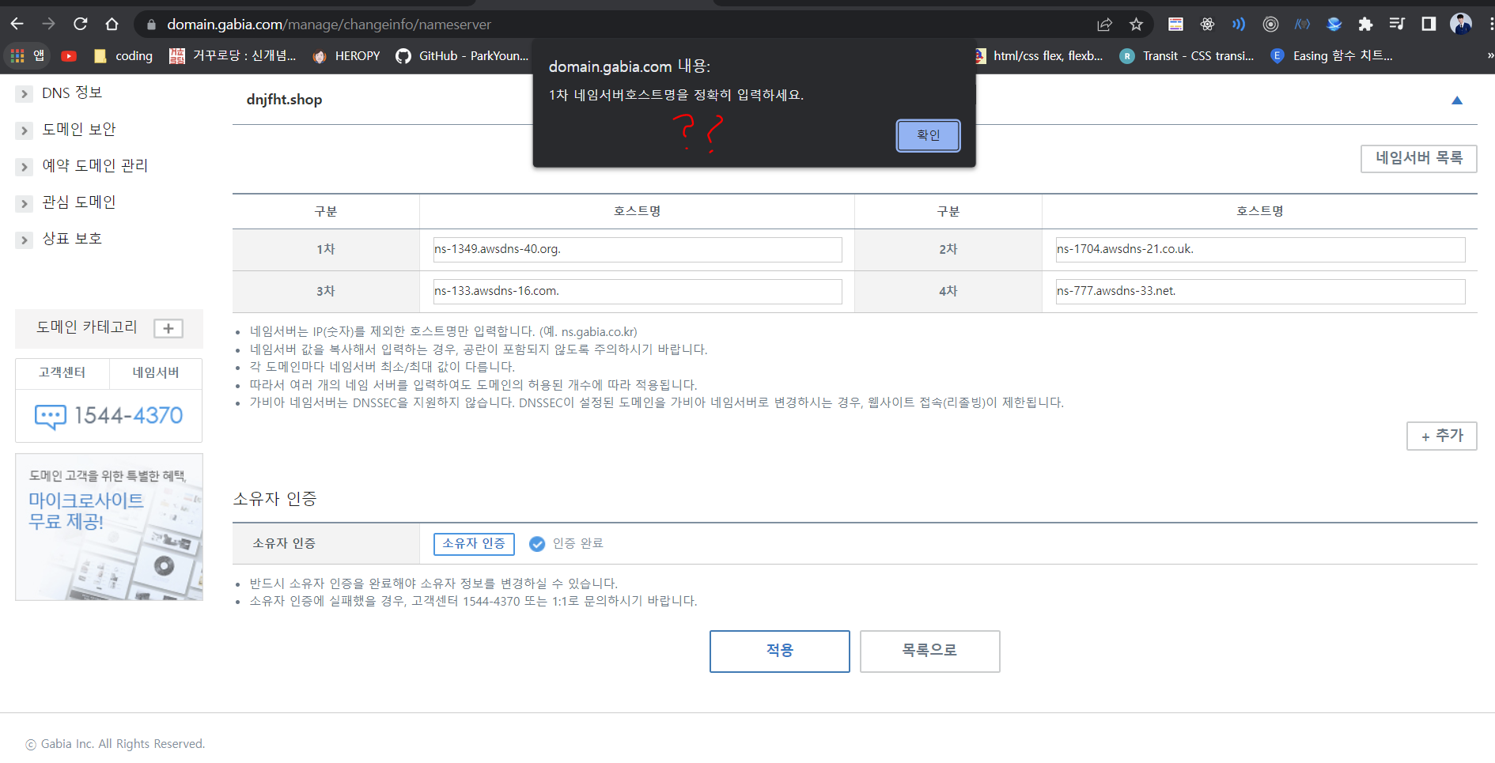
Task: Add another nameserver row with 추가
Action: [x=1442, y=436]
